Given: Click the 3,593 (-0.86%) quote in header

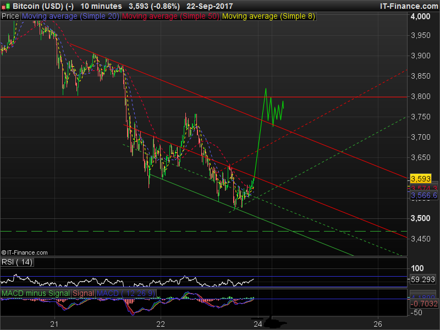Looking at the screenshot, I should 154,6.
